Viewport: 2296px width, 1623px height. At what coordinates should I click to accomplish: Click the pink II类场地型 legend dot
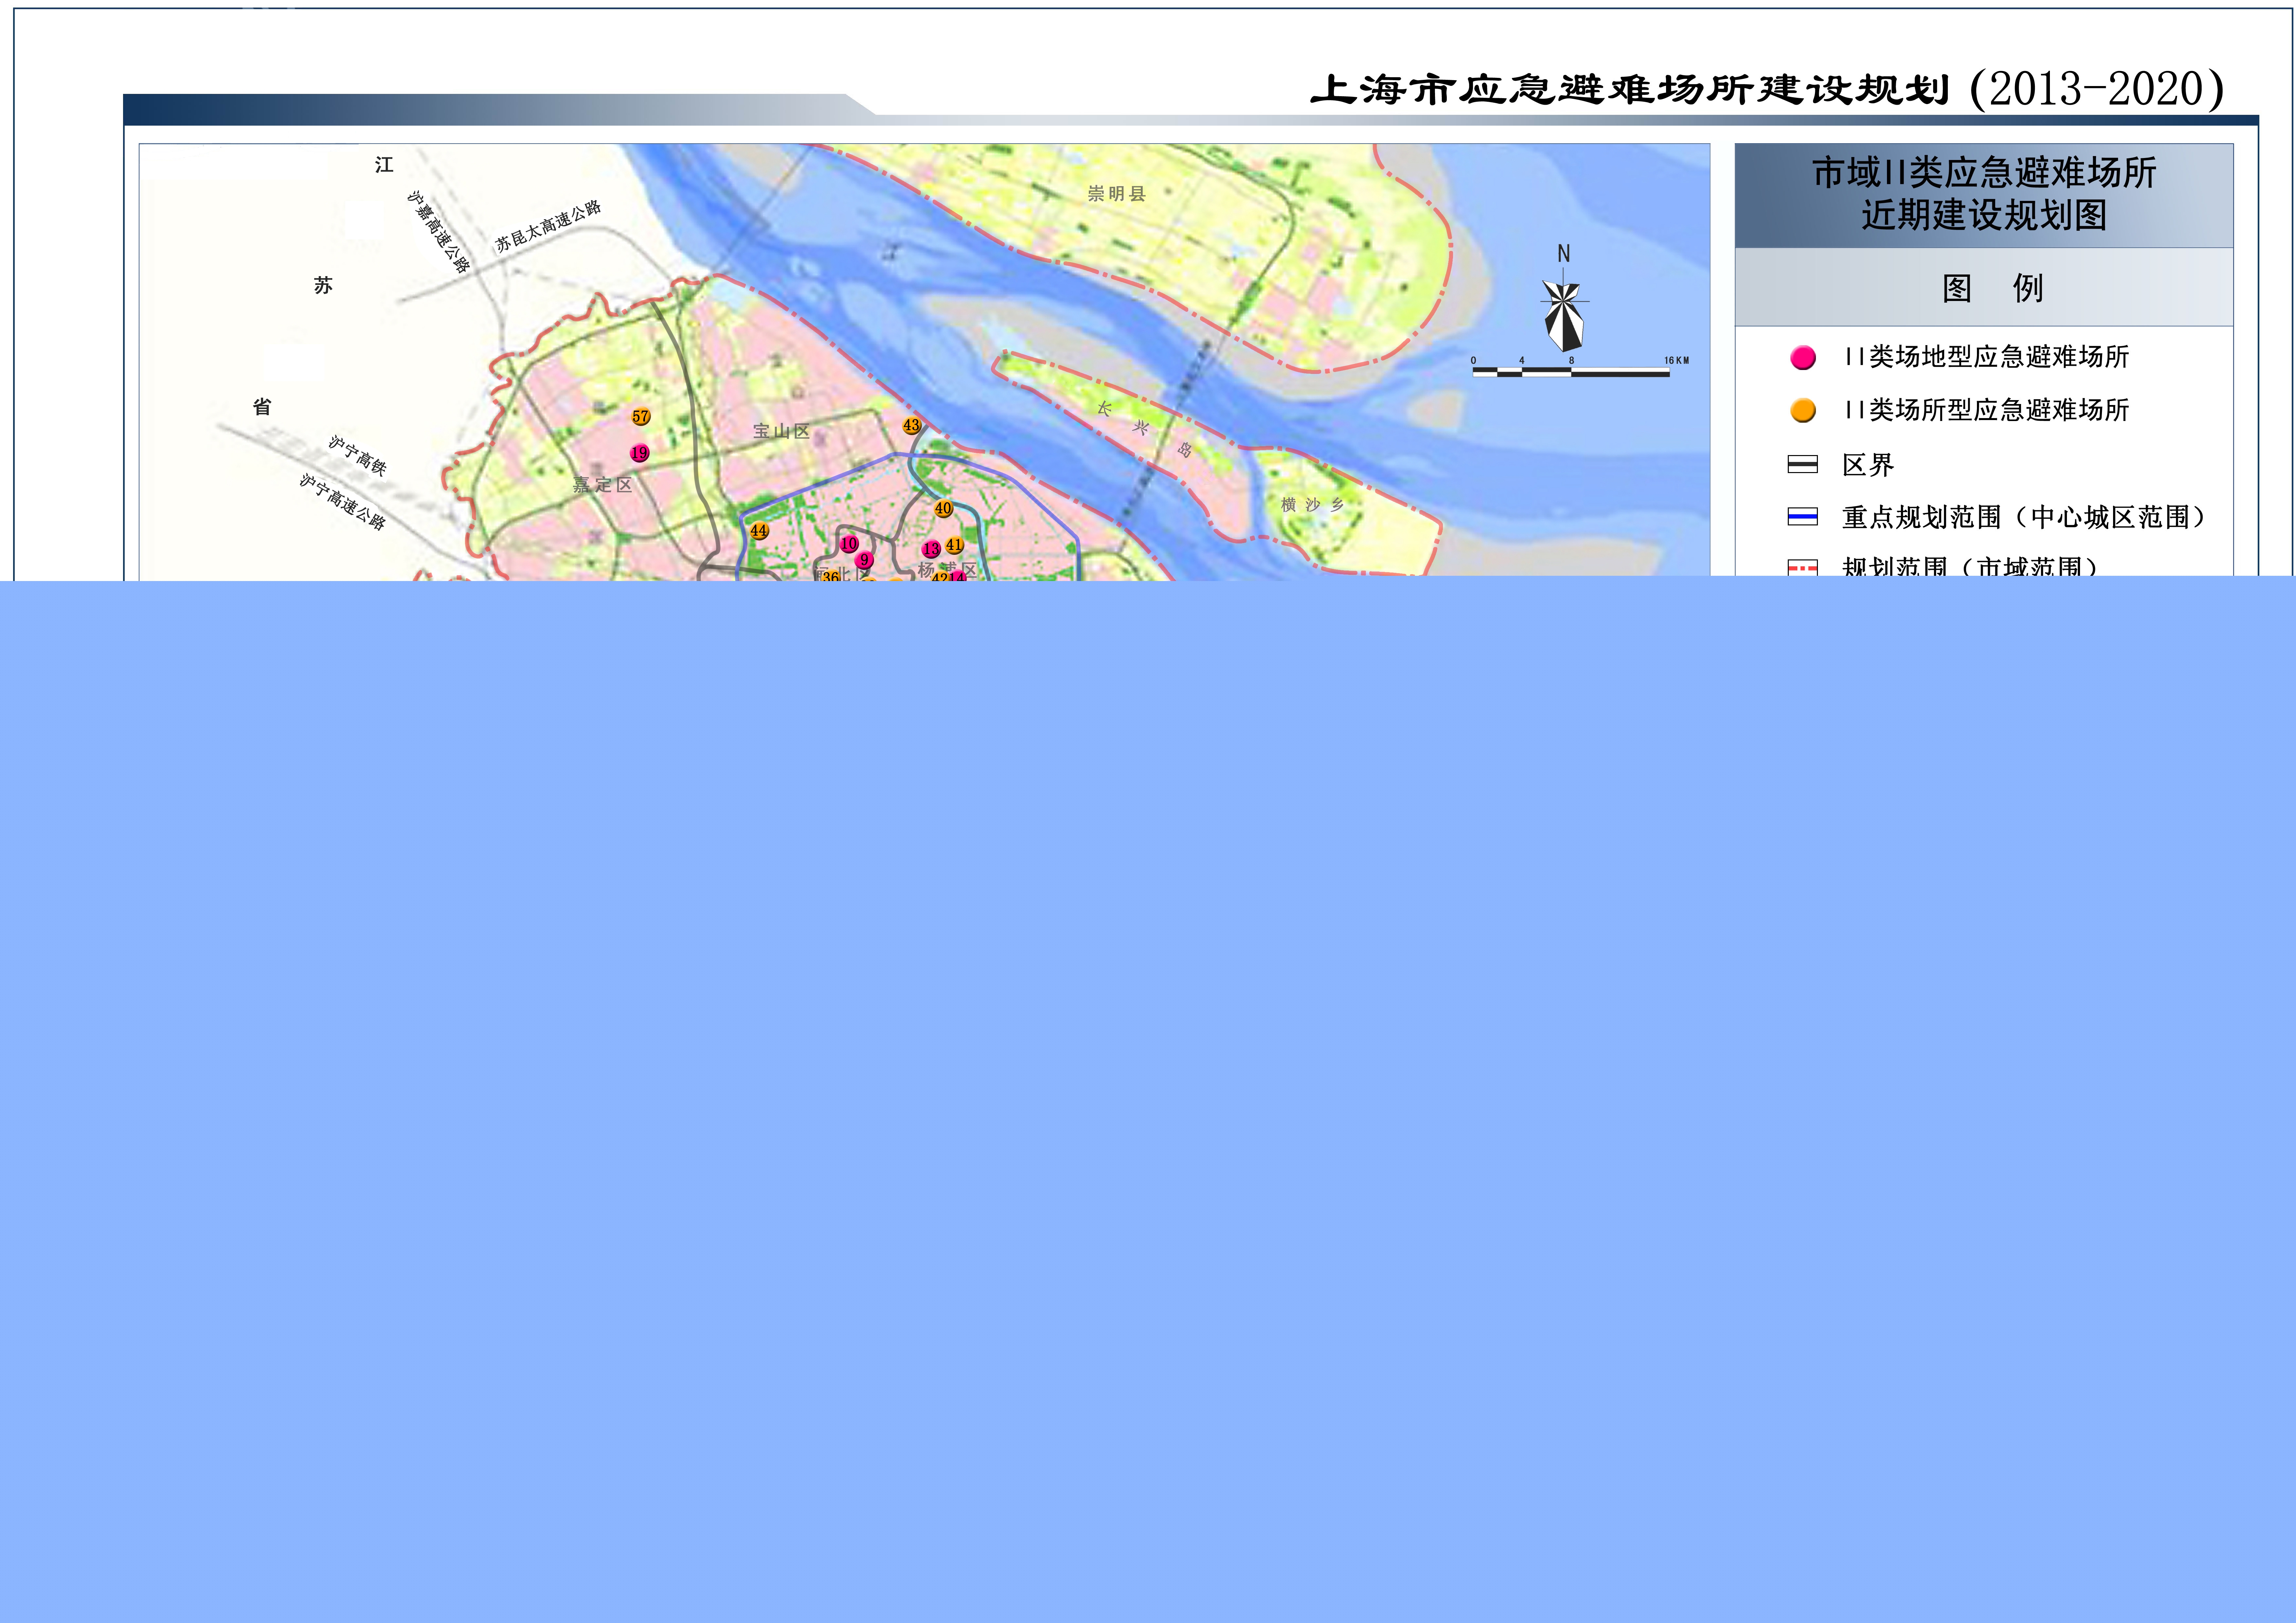coord(1803,358)
